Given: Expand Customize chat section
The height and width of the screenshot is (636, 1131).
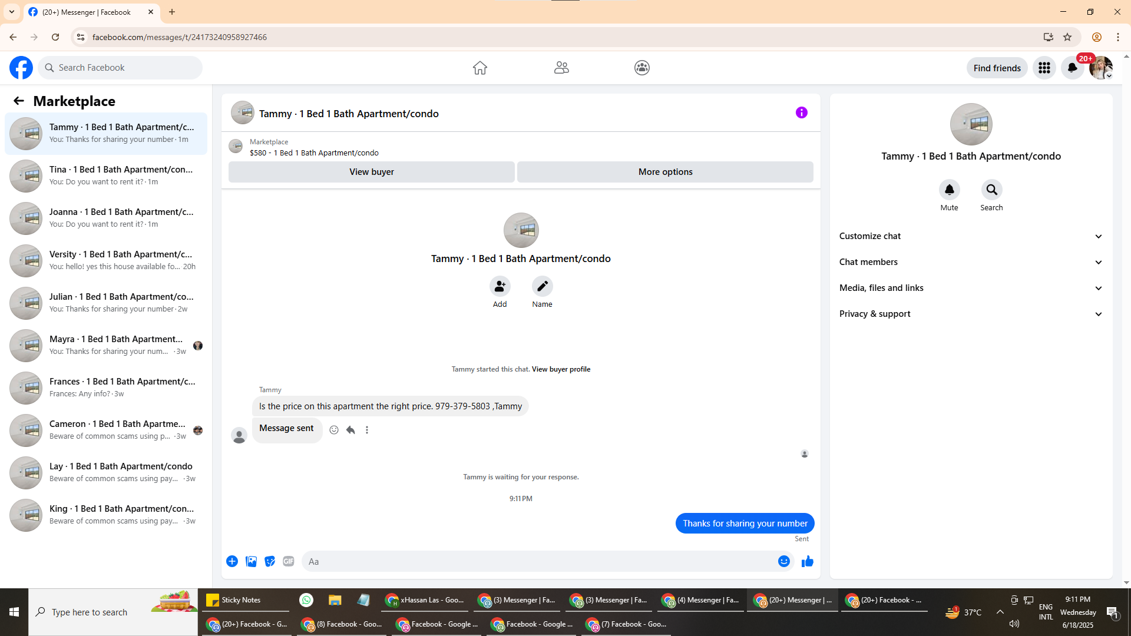Looking at the screenshot, I should pos(971,236).
